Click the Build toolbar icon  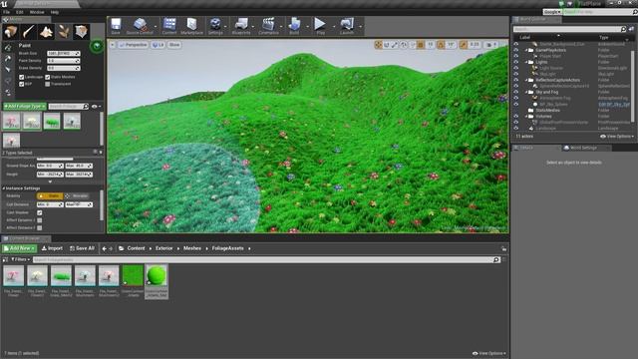tap(294, 26)
